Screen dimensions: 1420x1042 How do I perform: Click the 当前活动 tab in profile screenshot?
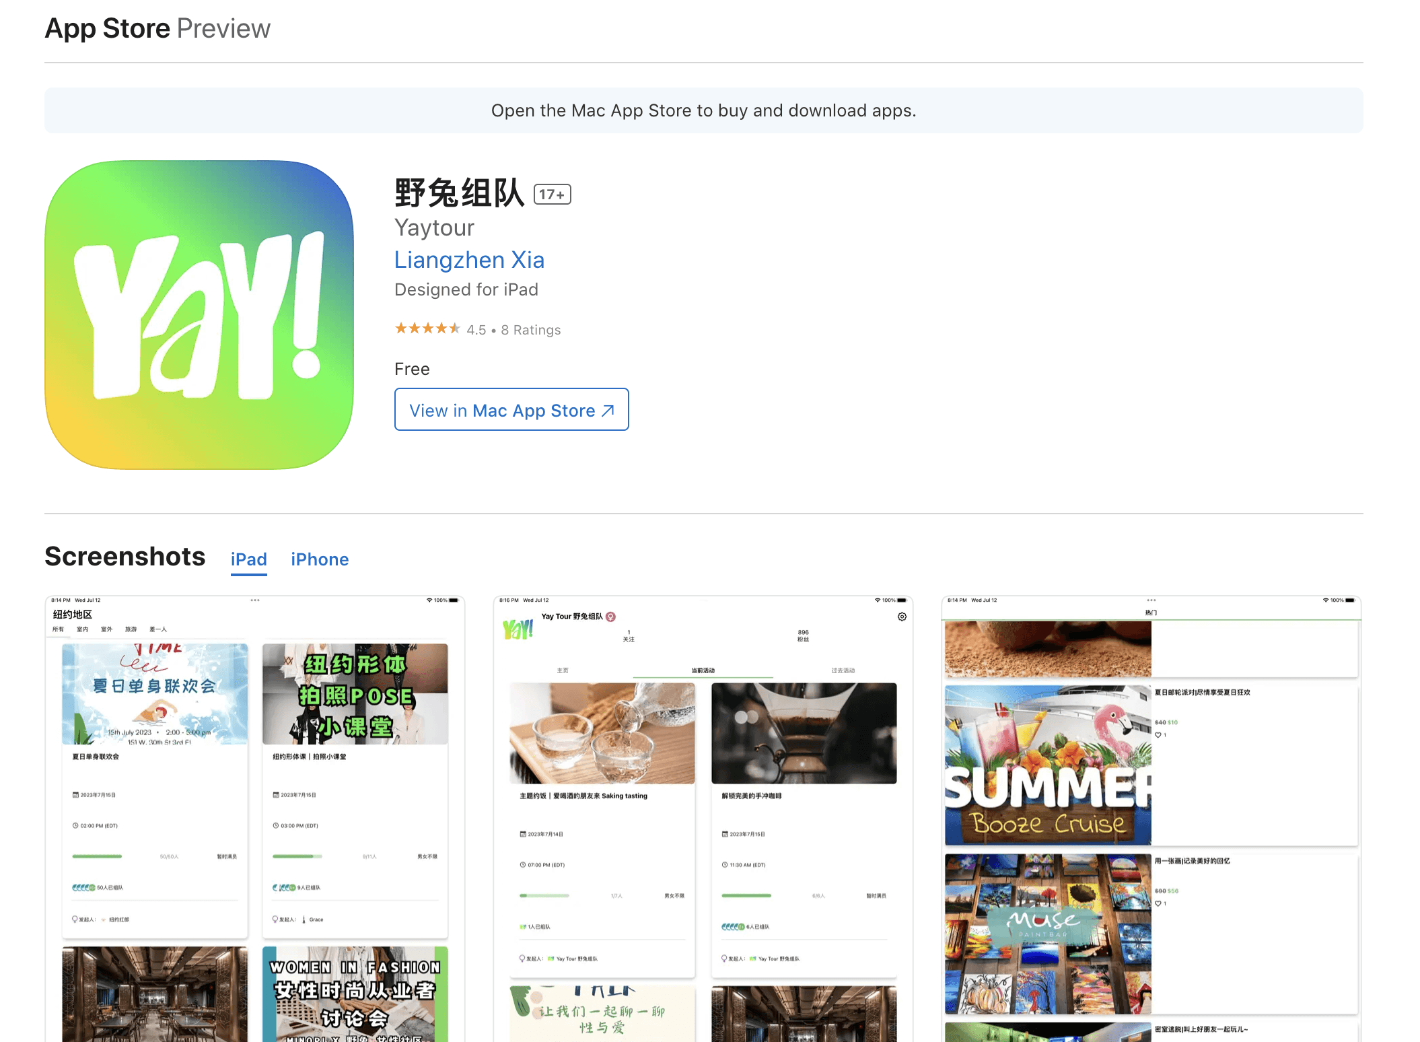point(703,670)
